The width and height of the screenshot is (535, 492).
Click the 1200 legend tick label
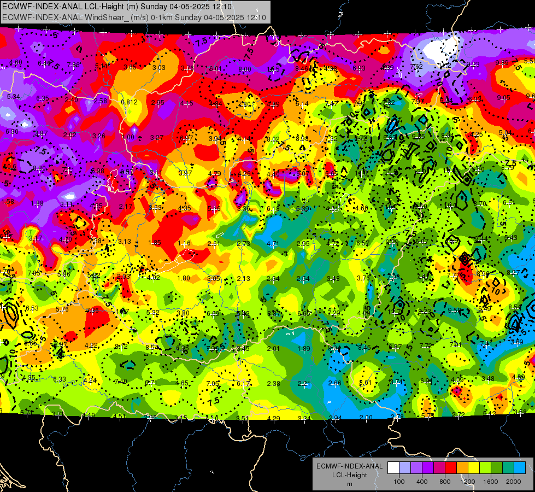click(x=468, y=482)
